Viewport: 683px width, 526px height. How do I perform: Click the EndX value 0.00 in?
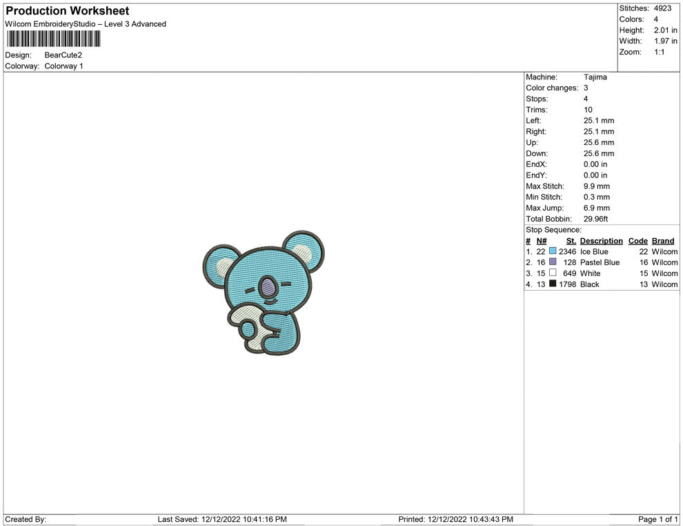click(x=595, y=164)
